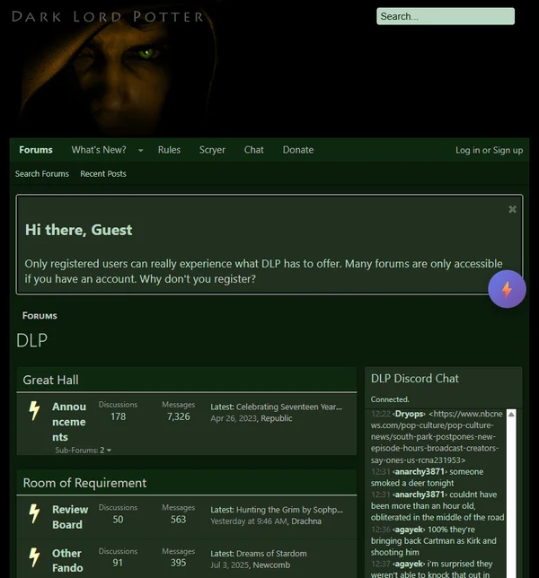Click the Yesterday at 9:46 AM timestamp
The height and width of the screenshot is (578, 539).
[249, 521]
